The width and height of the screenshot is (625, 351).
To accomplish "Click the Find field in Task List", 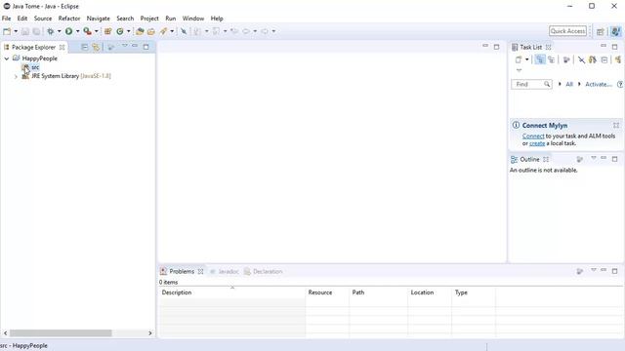I will [531, 84].
